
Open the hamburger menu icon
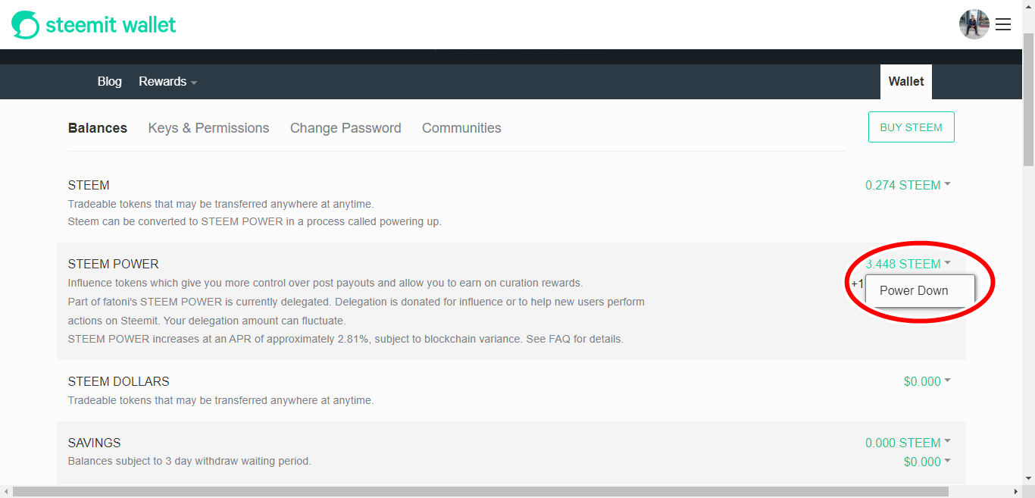point(1003,24)
